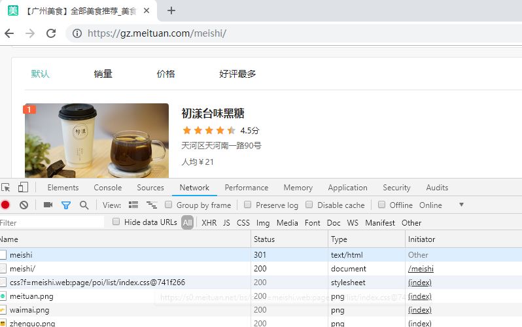The image size is (522, 327).
Task: Select the All filter type
Action: pyautogui.click(x=188, y=222)
